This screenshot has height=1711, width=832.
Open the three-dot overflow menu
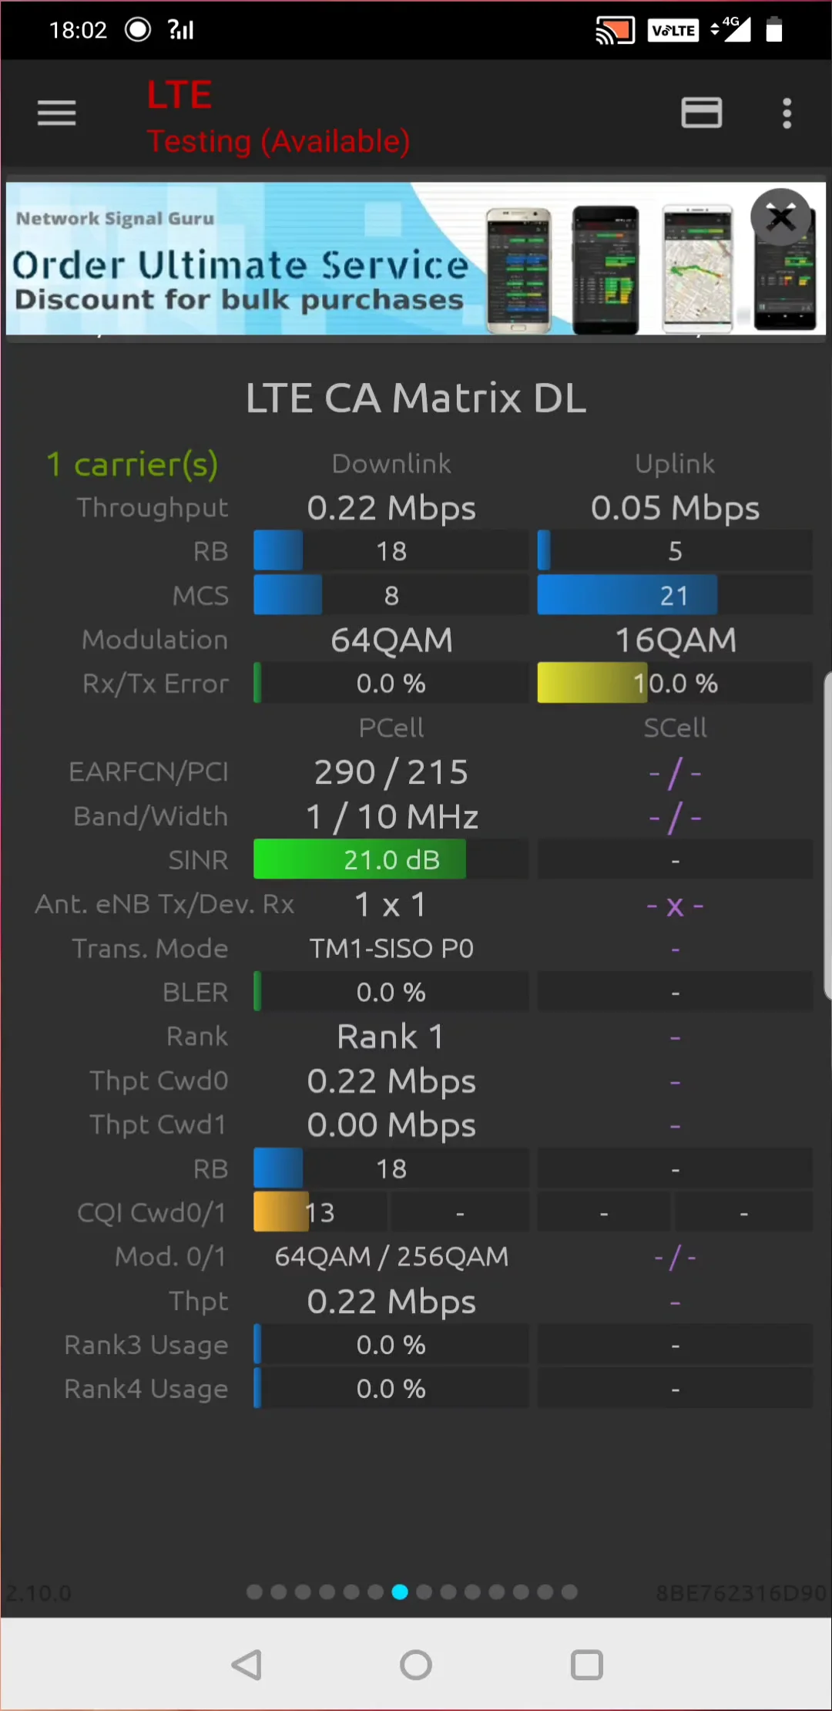pos(787,113)
